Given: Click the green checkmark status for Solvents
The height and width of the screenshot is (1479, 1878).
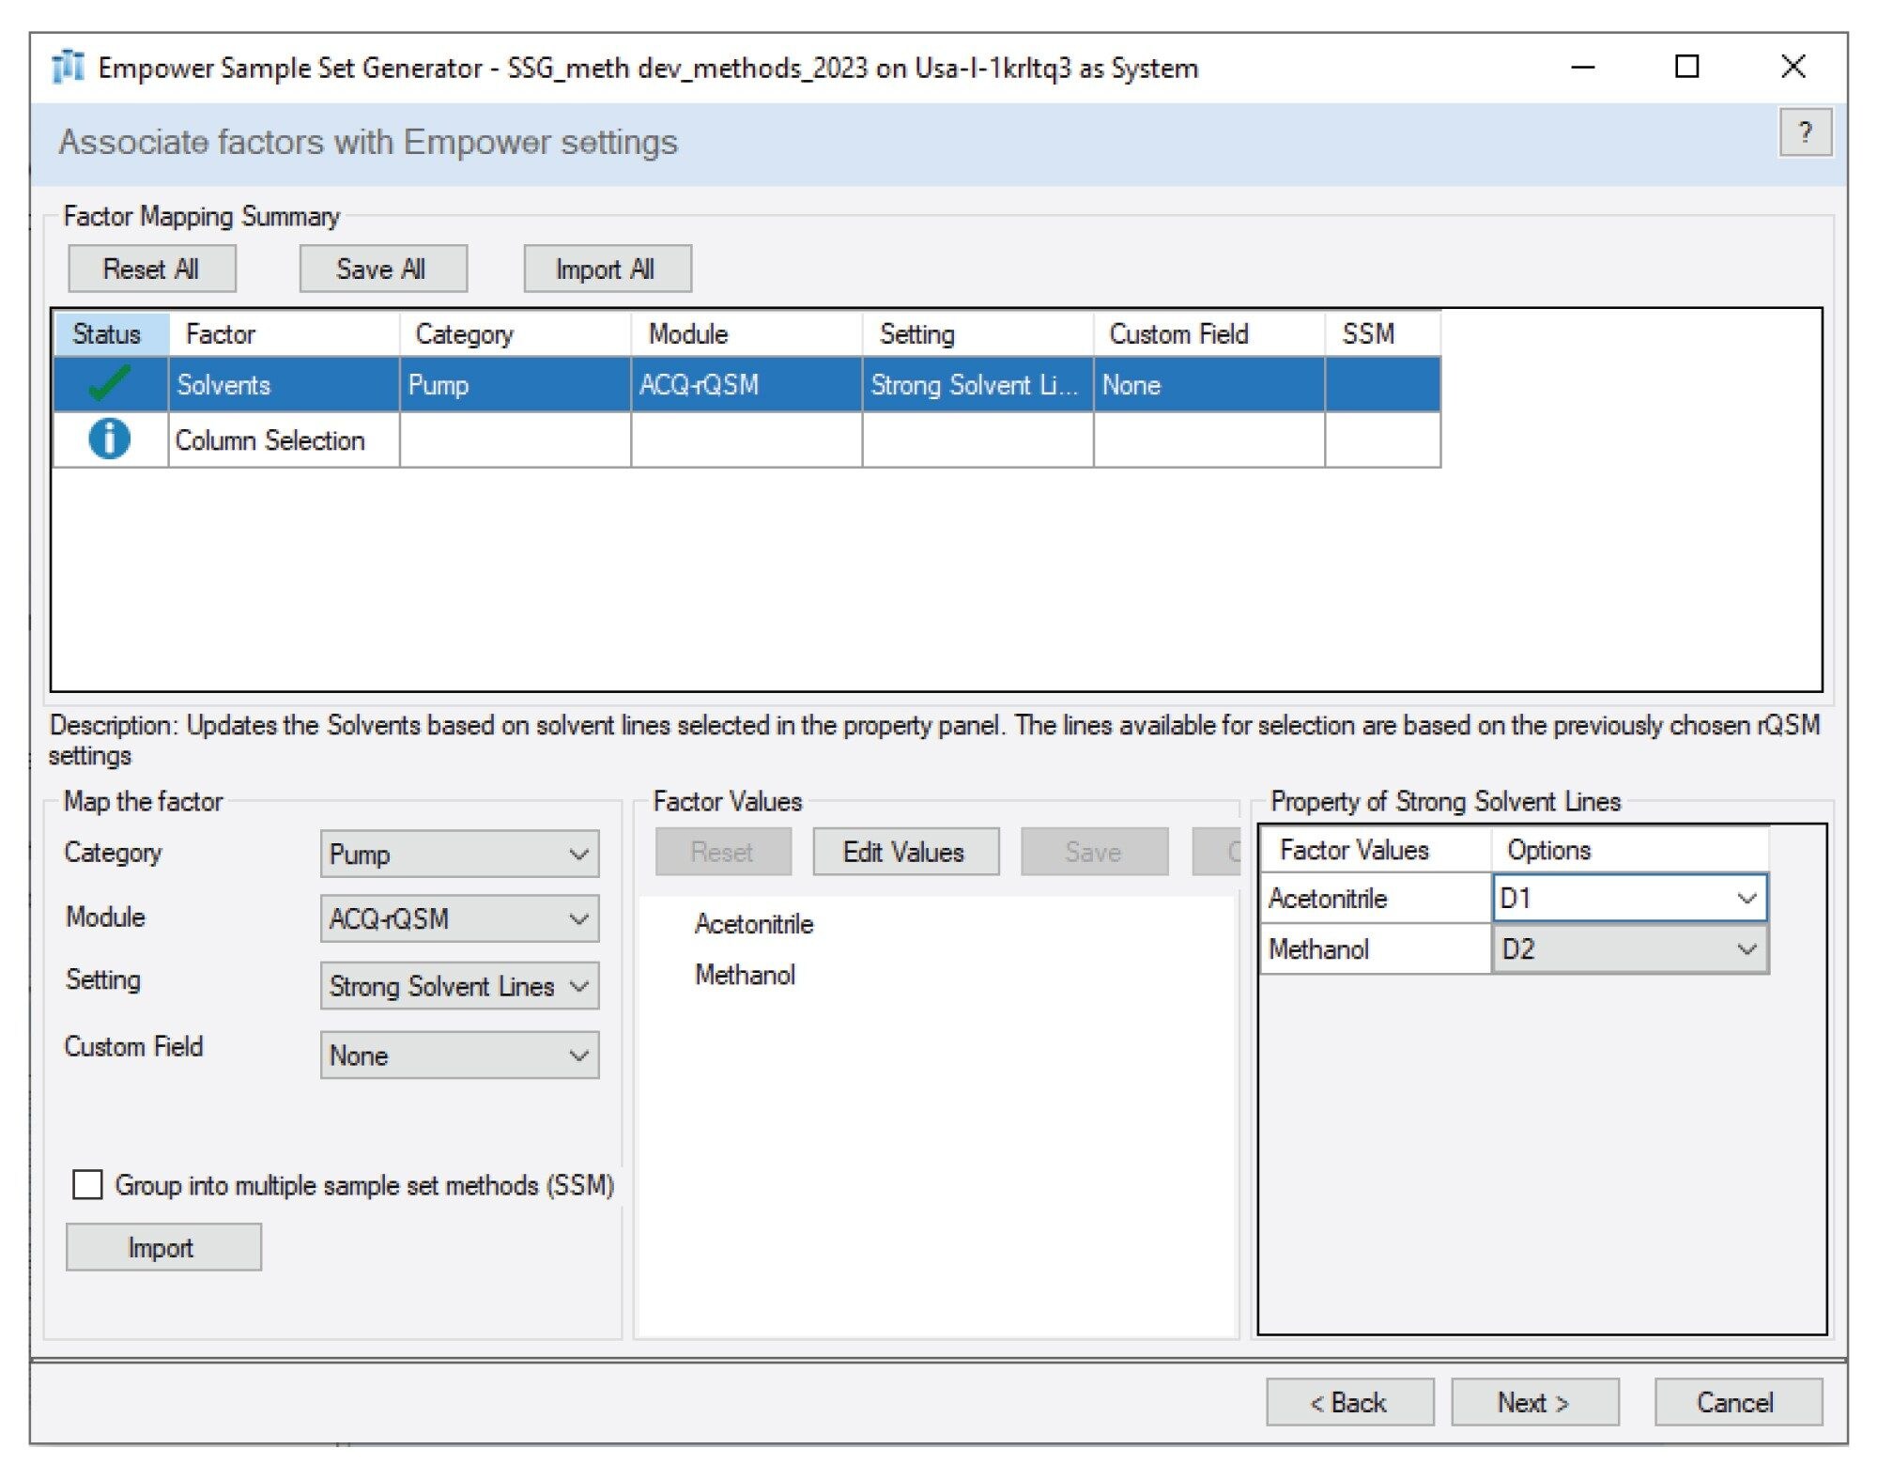Looking at the screenshot, I should [109, 384].
